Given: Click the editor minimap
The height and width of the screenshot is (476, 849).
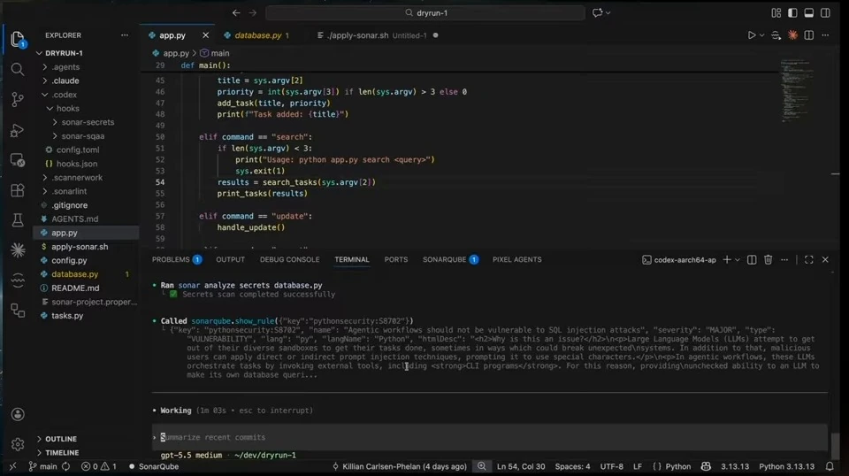Looking at the screenshot, I should point(796,90).
